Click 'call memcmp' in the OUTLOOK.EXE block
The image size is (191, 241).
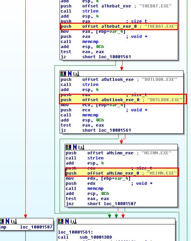click(80, 115)
